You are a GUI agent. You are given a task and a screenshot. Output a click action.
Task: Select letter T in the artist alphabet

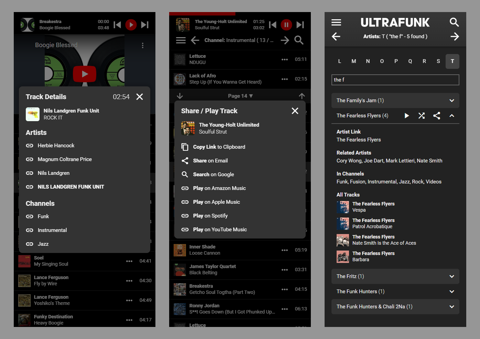[452, 61]
